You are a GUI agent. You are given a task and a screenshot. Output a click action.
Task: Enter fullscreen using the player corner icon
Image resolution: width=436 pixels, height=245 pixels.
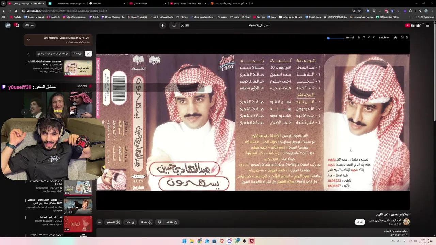tap(407, 37)
